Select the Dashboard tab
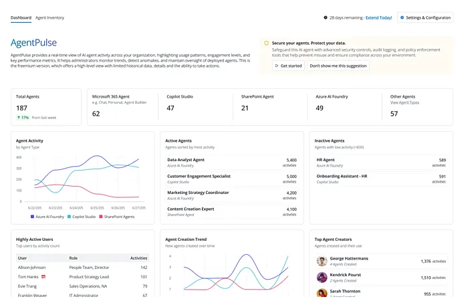The image size is (468, 301). point(21,17)
